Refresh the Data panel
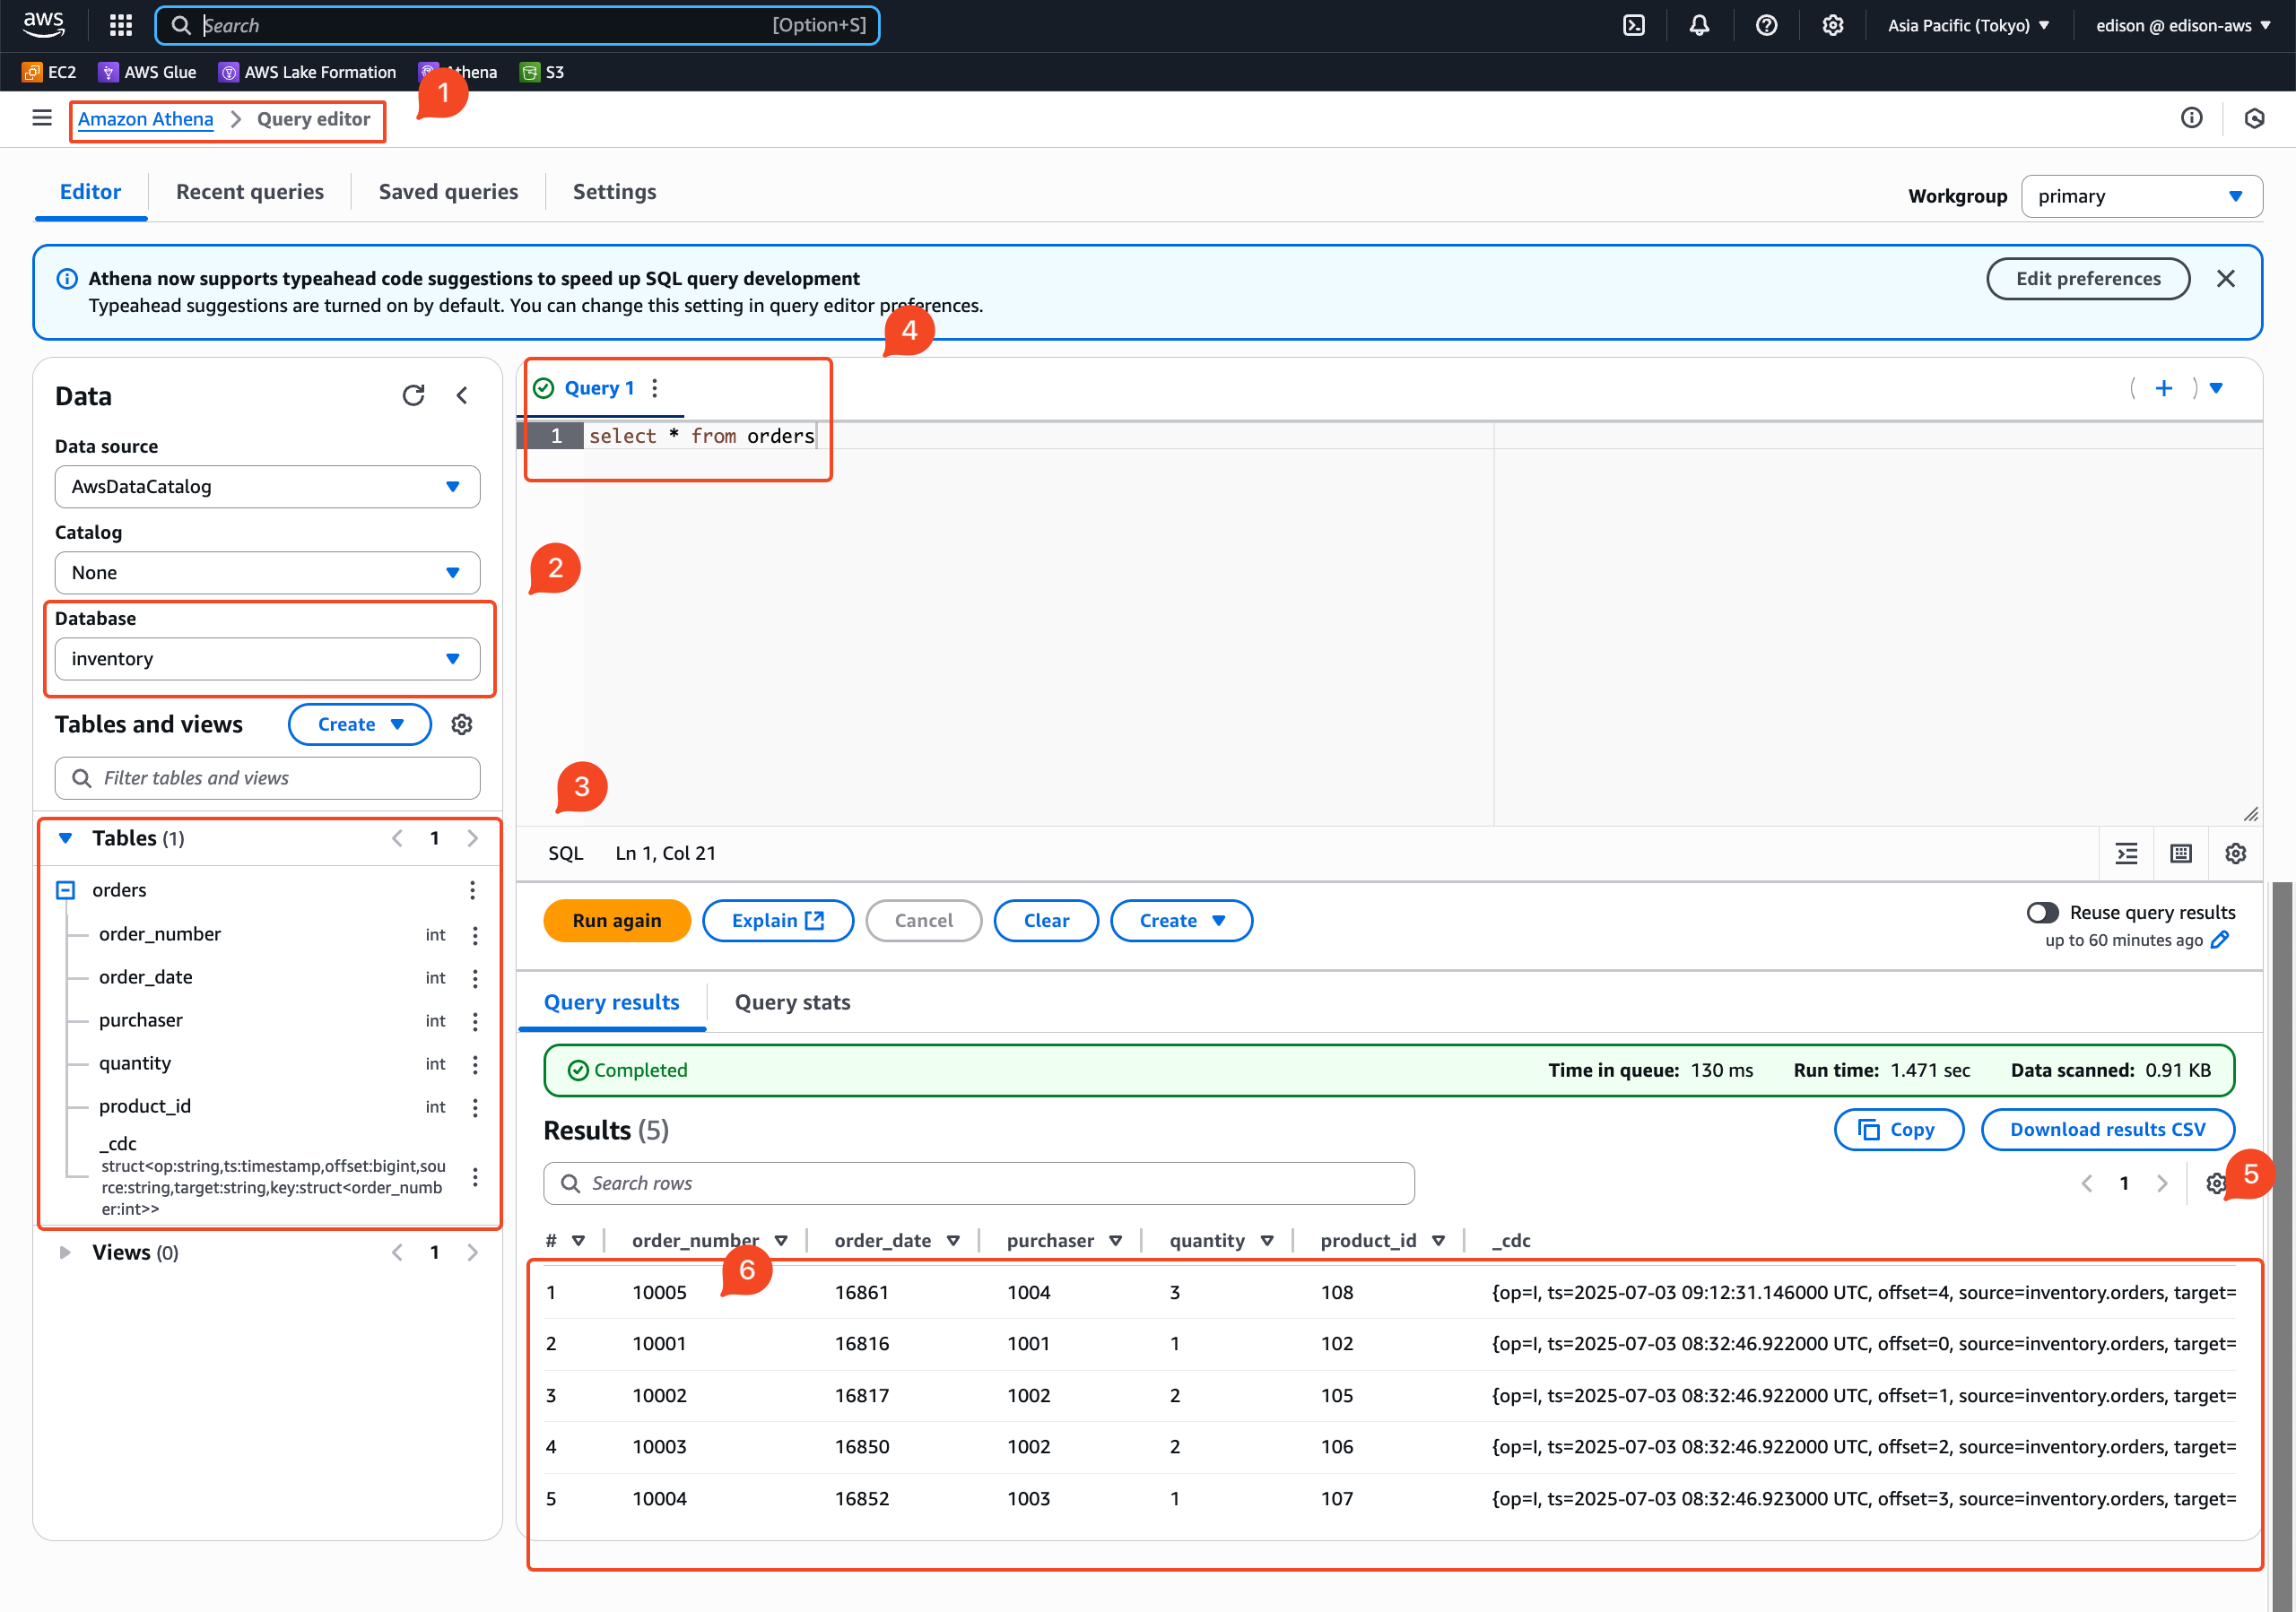Image resolution: width=2296 pixels, height=1612 pixels. (x=413, y=394)
